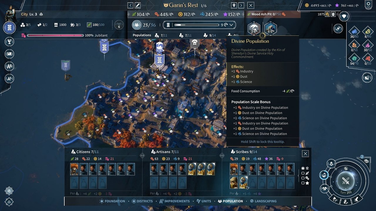Switch to the Improvements tab
376x211 pixels.
click(174, 201)
